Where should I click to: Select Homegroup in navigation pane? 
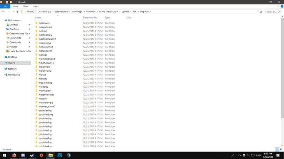[x=14, y=75]
